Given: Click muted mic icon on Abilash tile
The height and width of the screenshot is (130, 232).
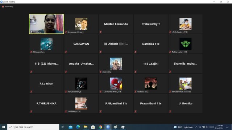Looking at the screenshot, I should click(101, 52).
